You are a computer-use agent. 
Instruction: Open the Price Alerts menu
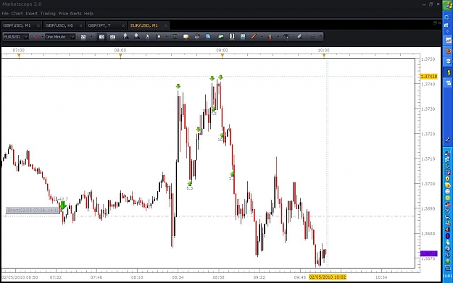coord(70,14)
